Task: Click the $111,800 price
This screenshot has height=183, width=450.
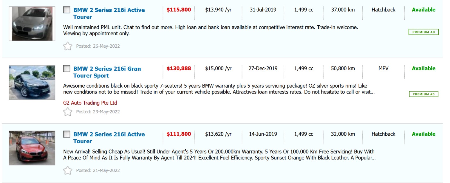Action: tap(179, 134)
